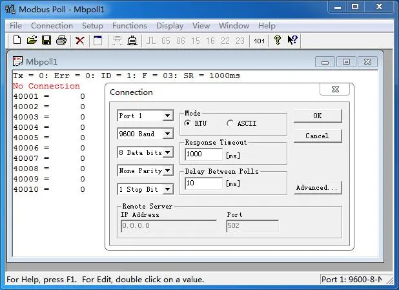
Task: Click Cancel in the Connection dialog
Action: (318, 136)
